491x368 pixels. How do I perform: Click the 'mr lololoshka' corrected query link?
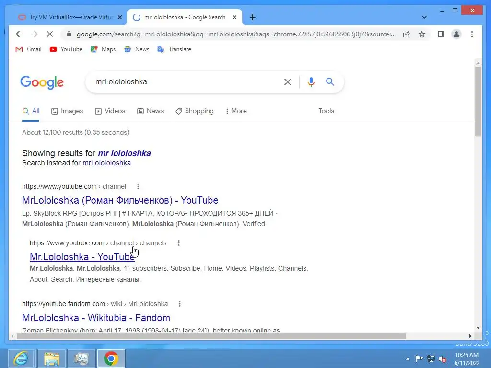pyautogui.click(x=124, y=153)
